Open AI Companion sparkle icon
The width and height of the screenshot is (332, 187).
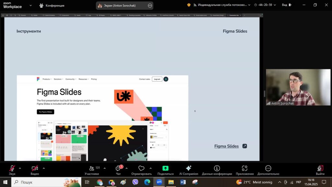pos(188,168)
